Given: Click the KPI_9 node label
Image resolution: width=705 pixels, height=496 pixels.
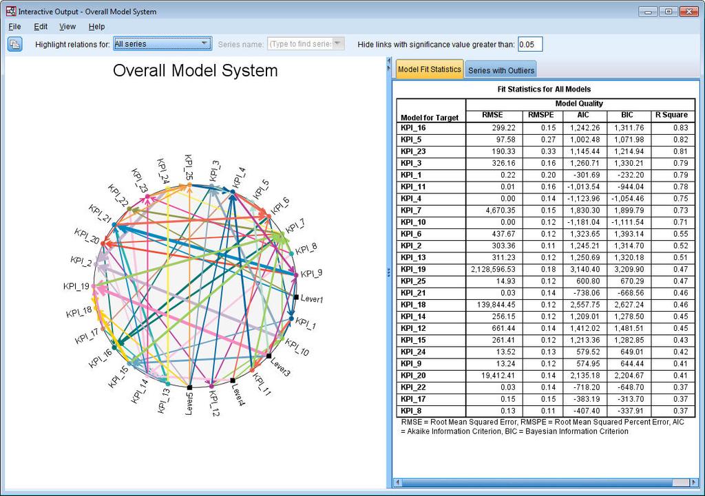Looking at the screenshot, I should click(312, 274).
